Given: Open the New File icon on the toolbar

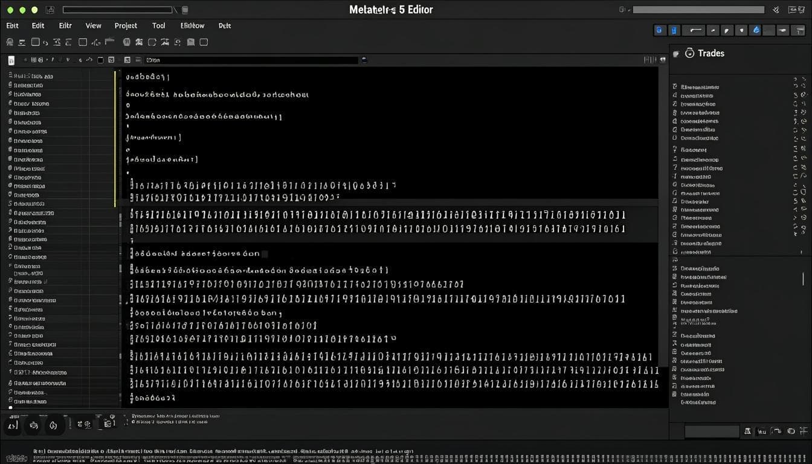Looking at the screenshot, I should tap(10, 42).
